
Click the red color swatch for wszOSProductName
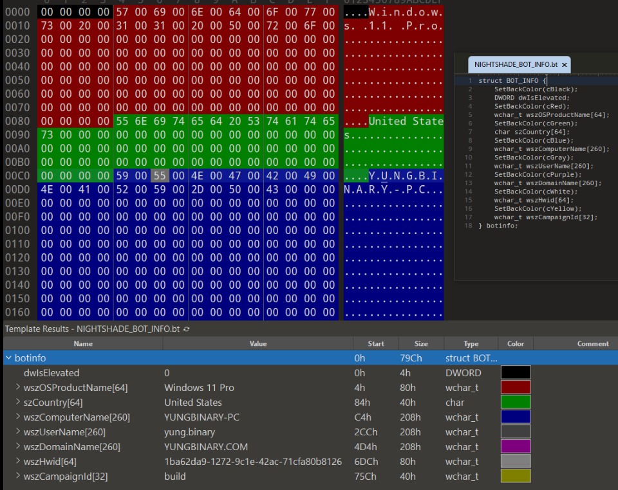[x=516, y=387]
